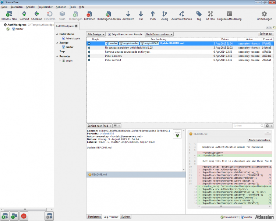Open the Projektarchiv menu

point(45,7)
